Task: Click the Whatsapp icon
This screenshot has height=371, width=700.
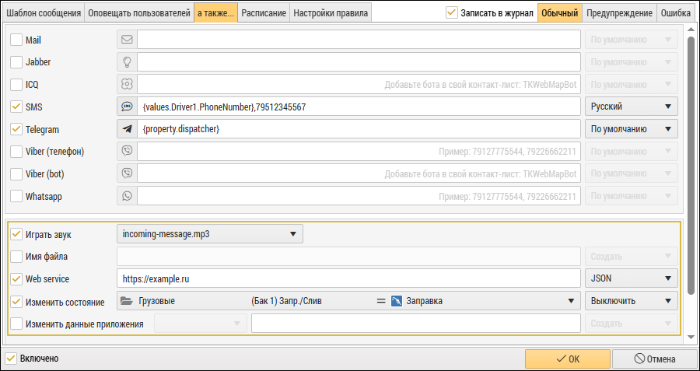Action: 127,197
